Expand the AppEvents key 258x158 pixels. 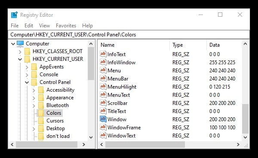(x=27, y=67)
